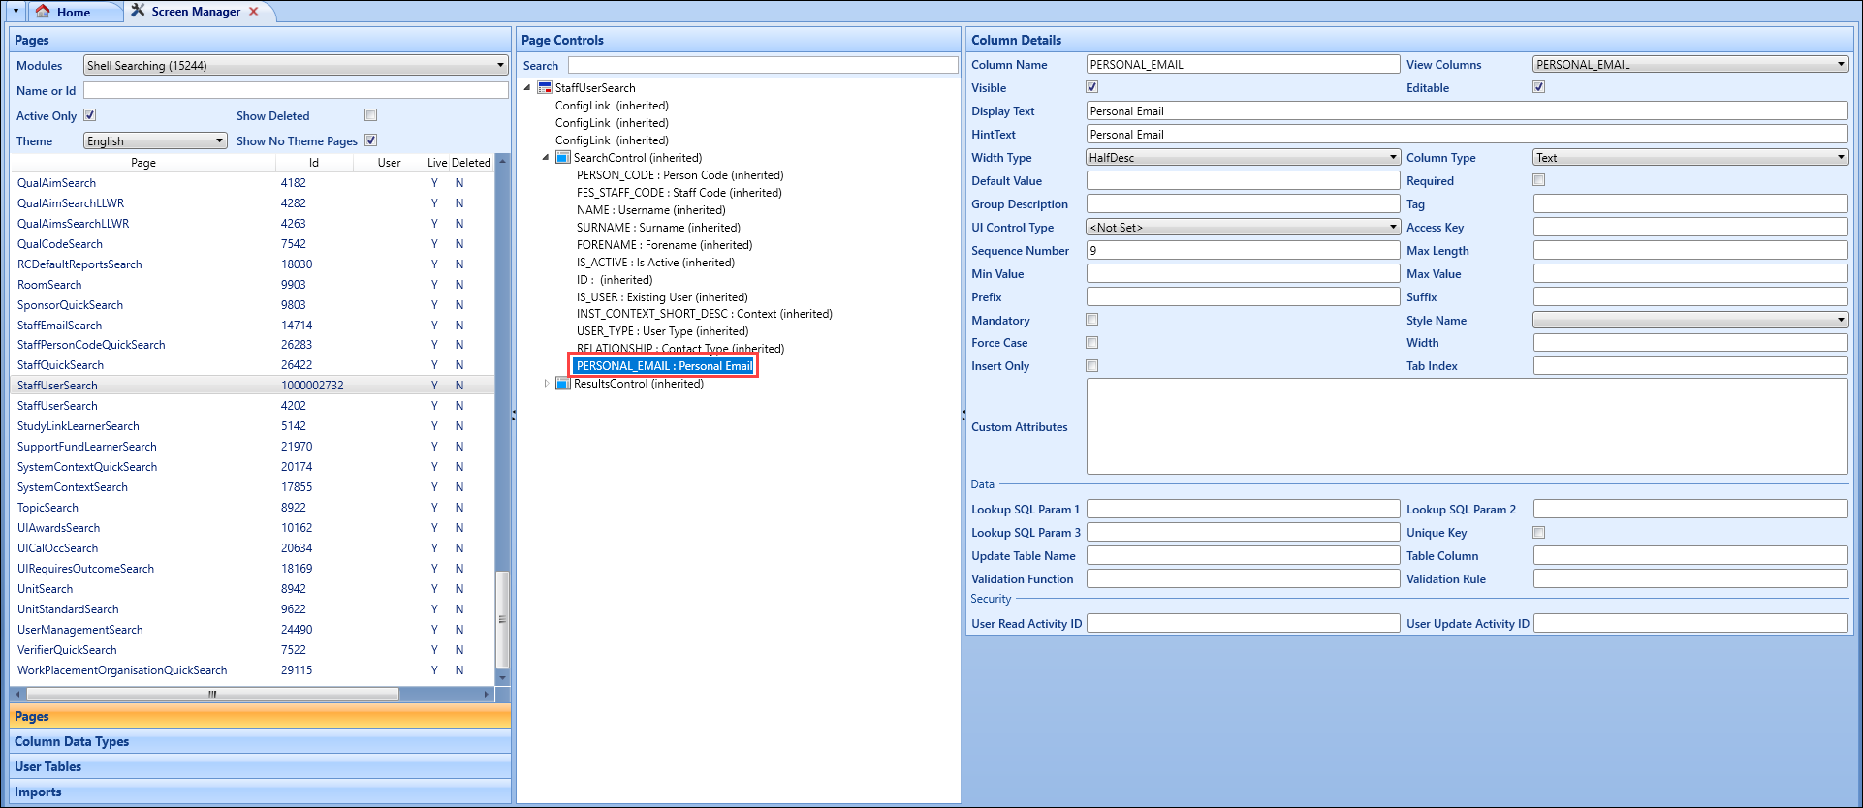
Task: Select the UserManagementSearch page row
Action: (252, 630)
